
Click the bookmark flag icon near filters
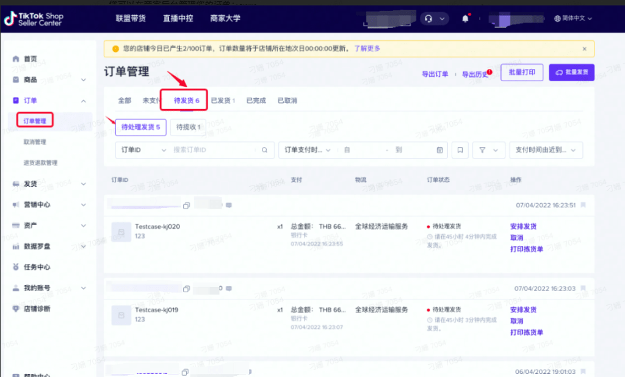460,149
